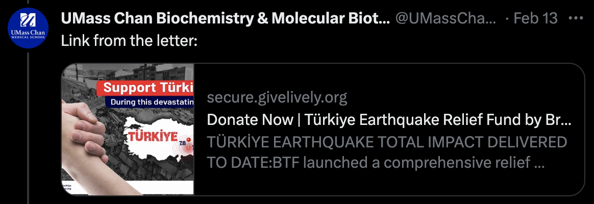Click the UMass Chan Medical School avatar
This screenshot has height=204, width=594.
(x=28, y=28)
